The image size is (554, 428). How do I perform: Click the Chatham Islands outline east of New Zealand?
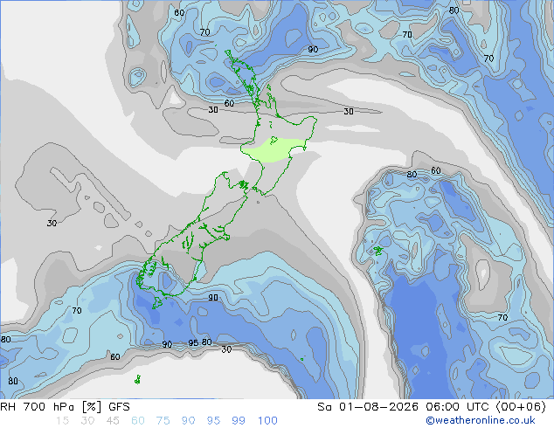click(378, 251)
